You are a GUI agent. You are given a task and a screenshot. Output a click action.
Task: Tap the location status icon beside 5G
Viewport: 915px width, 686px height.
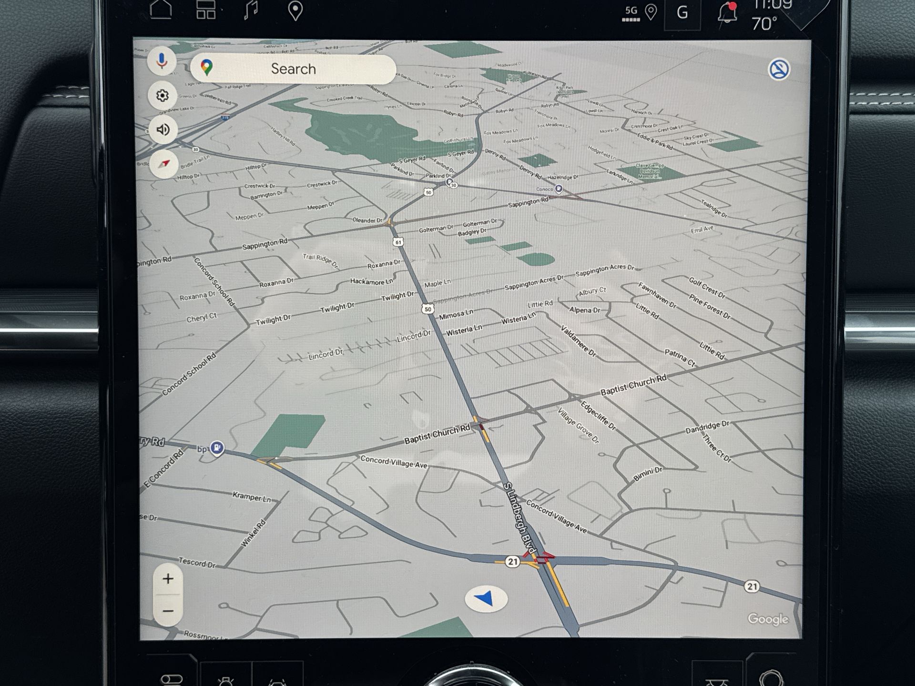point(651,12)
